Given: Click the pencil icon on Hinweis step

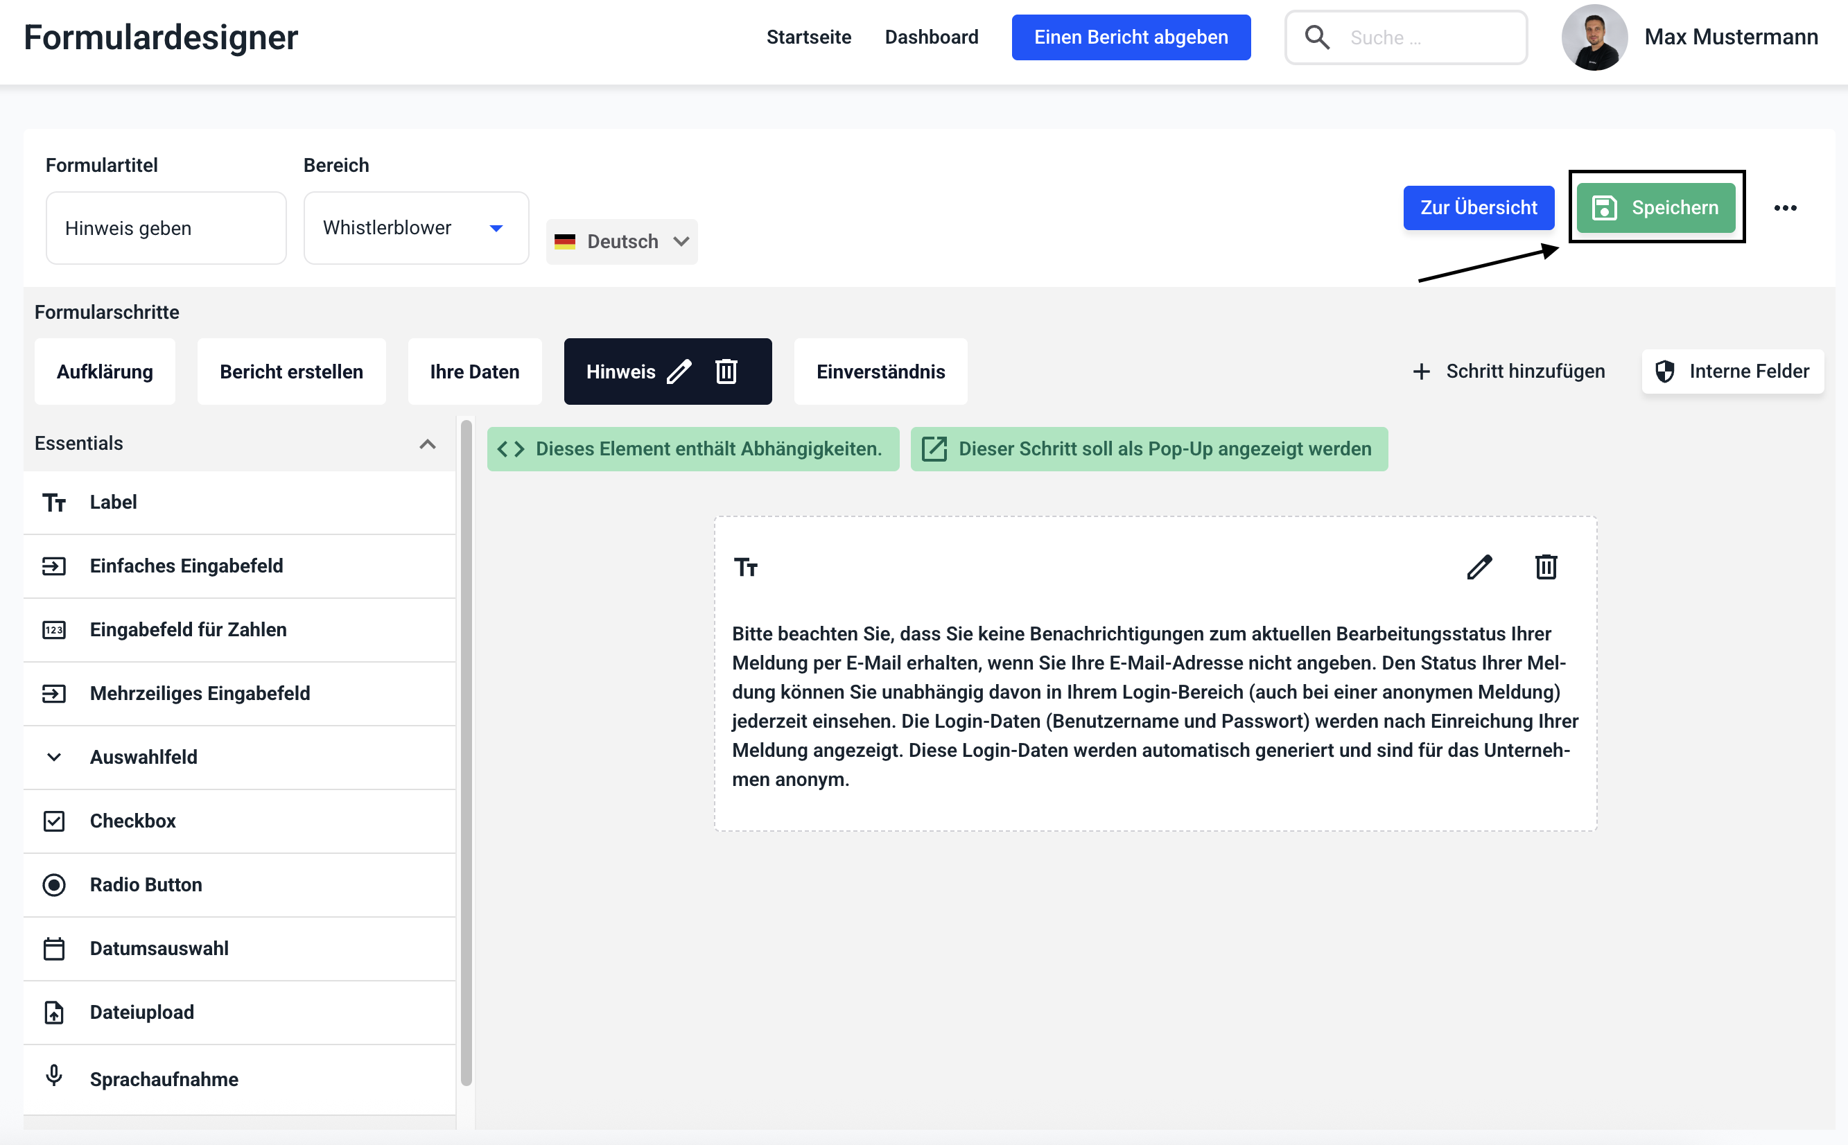Looking at the screenshot, I should (x=679, y=371).
